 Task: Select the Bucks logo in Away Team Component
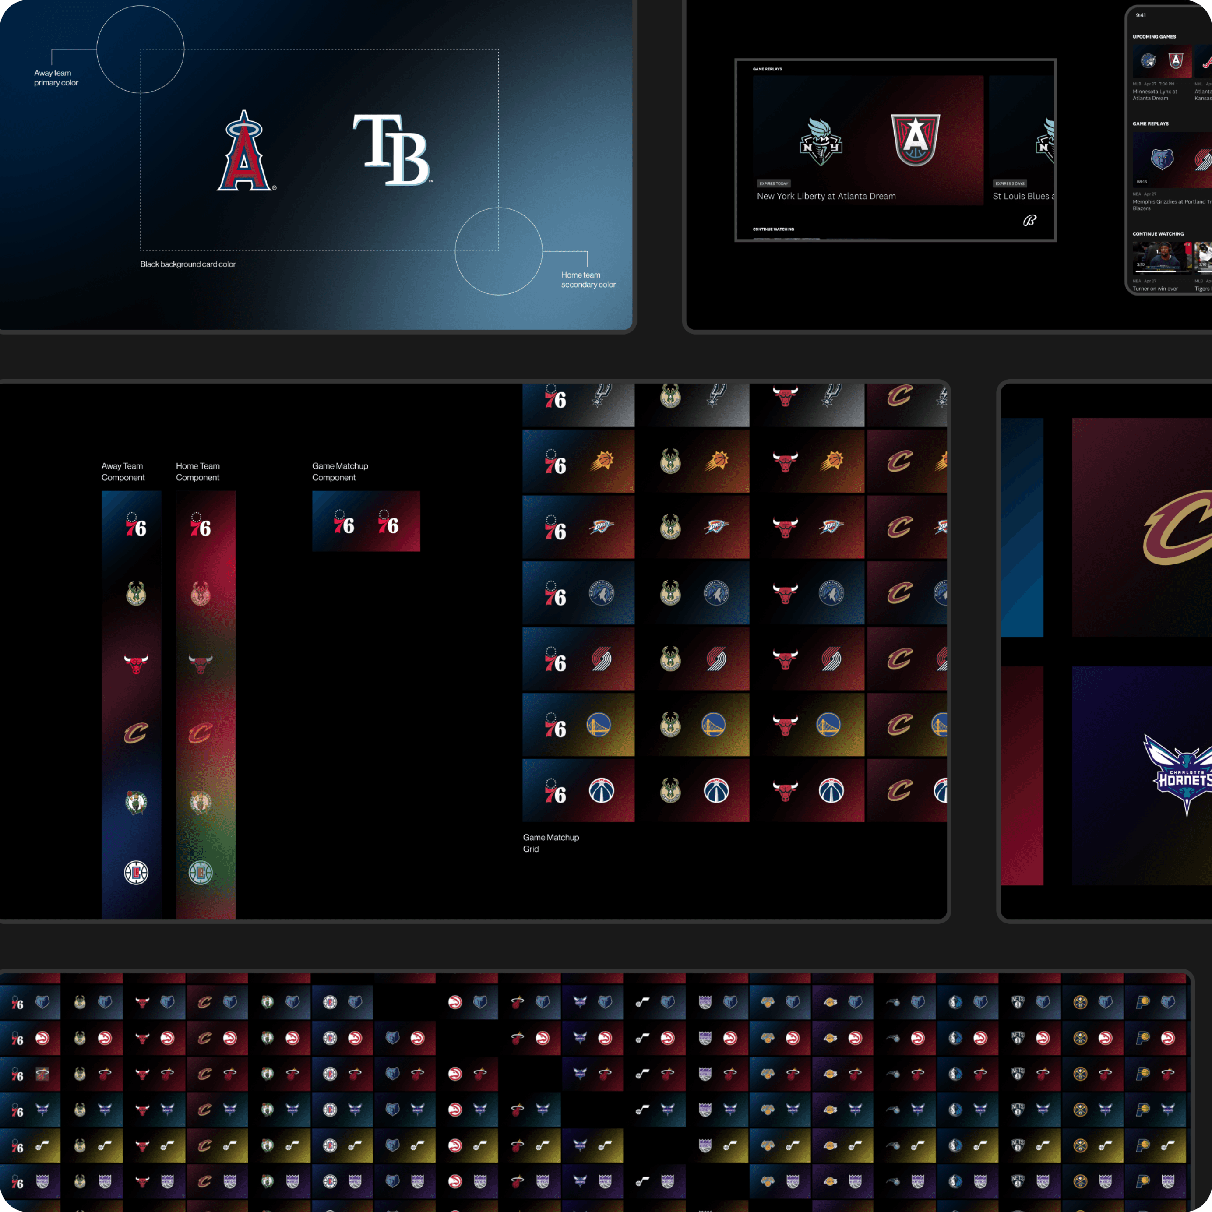pos(135,593)
